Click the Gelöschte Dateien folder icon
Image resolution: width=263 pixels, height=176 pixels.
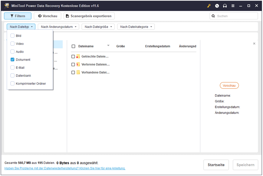coord(79,56)
